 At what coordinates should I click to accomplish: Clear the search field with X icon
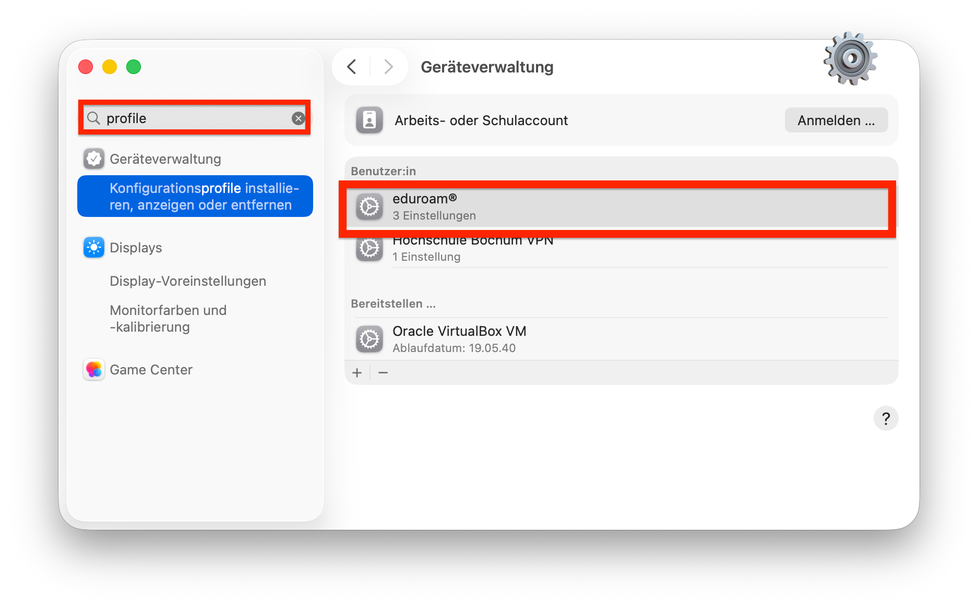298,118
